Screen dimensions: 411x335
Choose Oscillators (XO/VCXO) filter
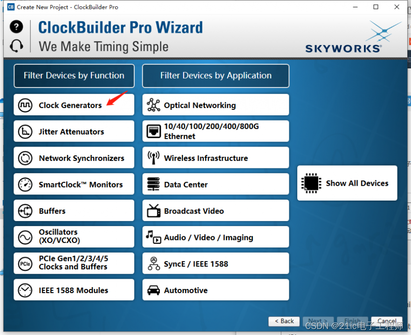[74, 237]
